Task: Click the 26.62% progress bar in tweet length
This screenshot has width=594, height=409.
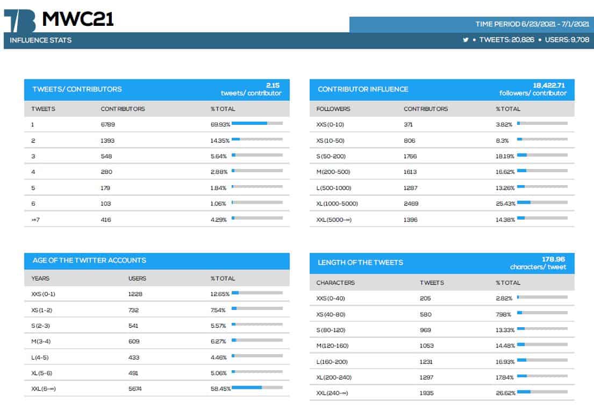Action: (542, 392)
